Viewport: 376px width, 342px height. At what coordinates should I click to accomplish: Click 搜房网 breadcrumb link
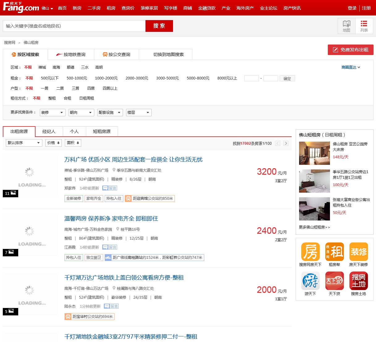[10, 43]
